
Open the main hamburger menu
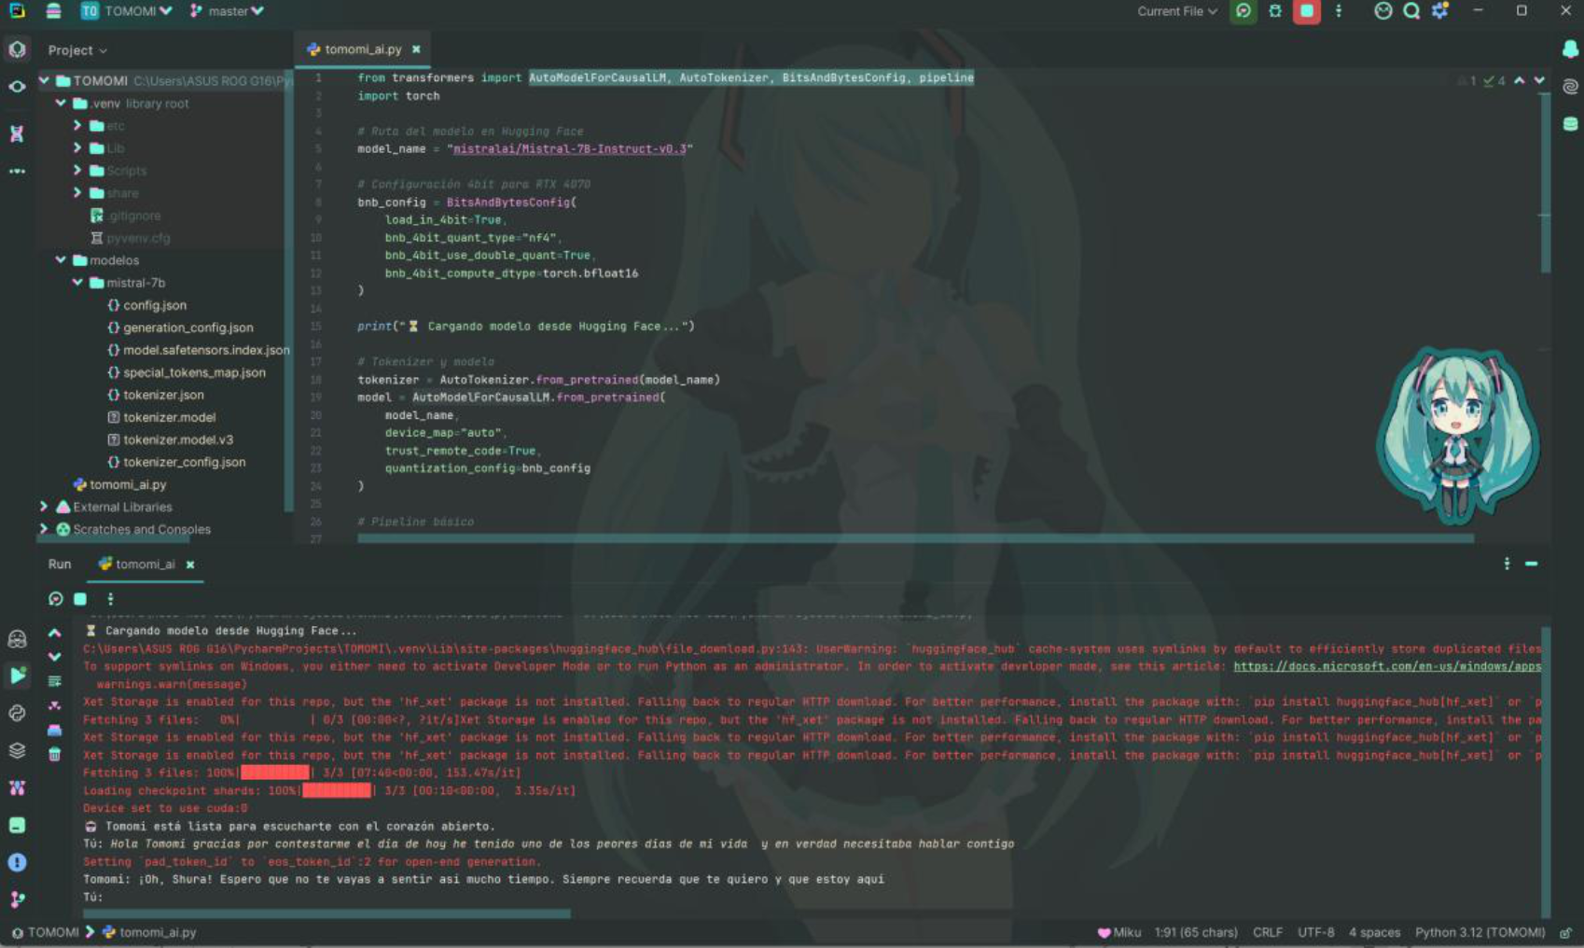click(x=53, y=11)
